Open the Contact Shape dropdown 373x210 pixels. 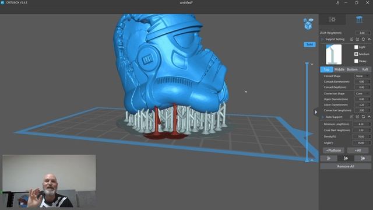(363, 76)
